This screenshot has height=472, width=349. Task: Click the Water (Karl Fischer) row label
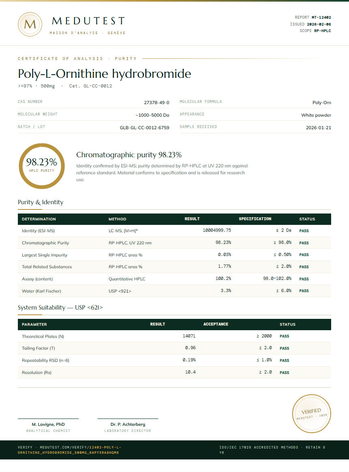41,291
